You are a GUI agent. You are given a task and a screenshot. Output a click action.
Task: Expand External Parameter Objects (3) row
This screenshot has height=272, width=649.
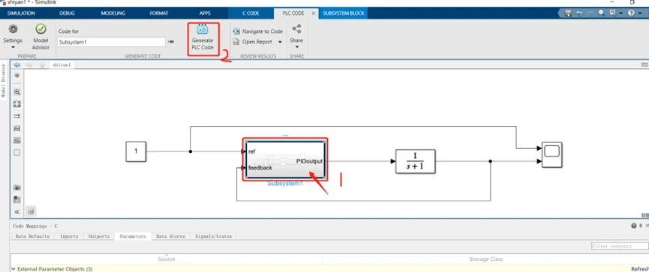(14, 269)
